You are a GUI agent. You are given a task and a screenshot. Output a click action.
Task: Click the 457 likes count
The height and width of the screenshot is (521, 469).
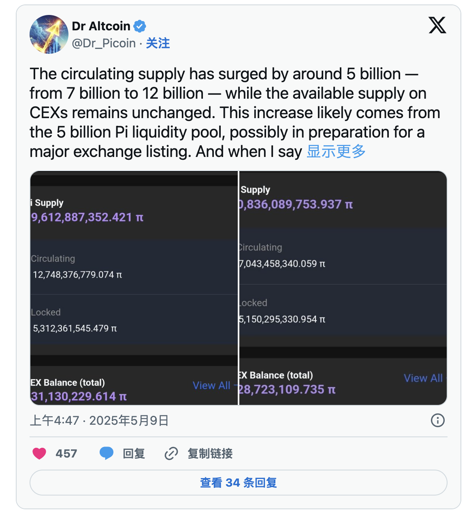66,453
